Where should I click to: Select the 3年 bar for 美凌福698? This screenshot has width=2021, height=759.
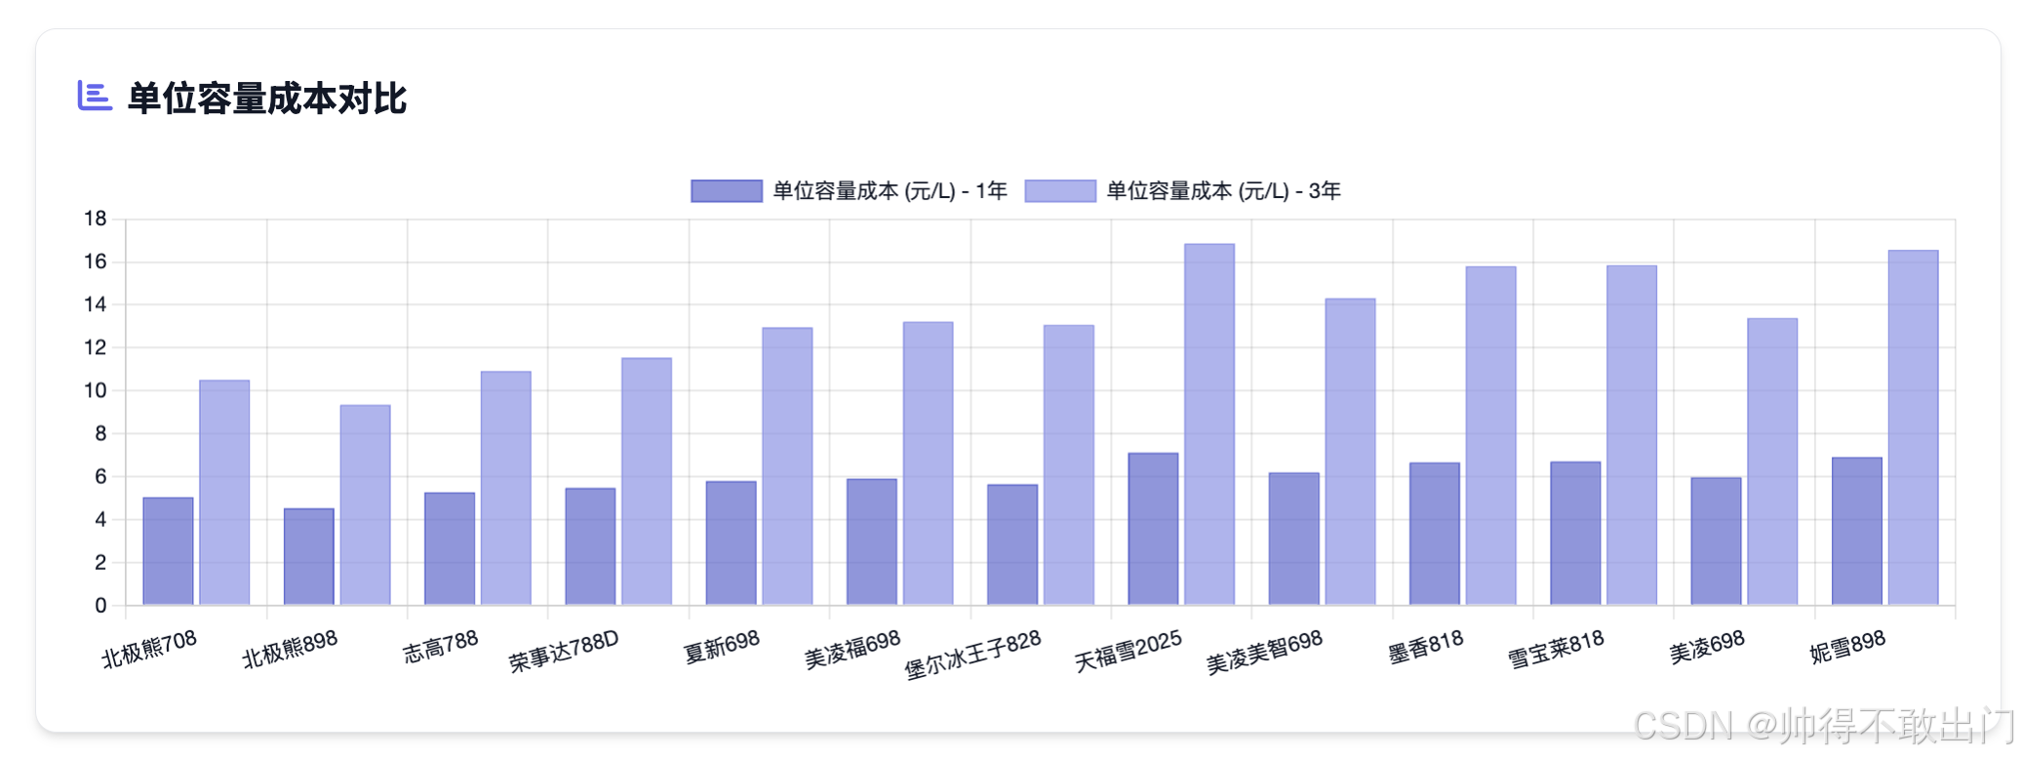click(929, 463)
